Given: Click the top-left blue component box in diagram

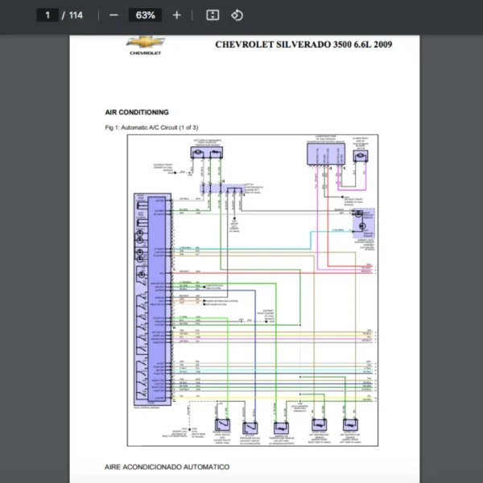Looking at the screenshot, I should (x=208, y=152).
